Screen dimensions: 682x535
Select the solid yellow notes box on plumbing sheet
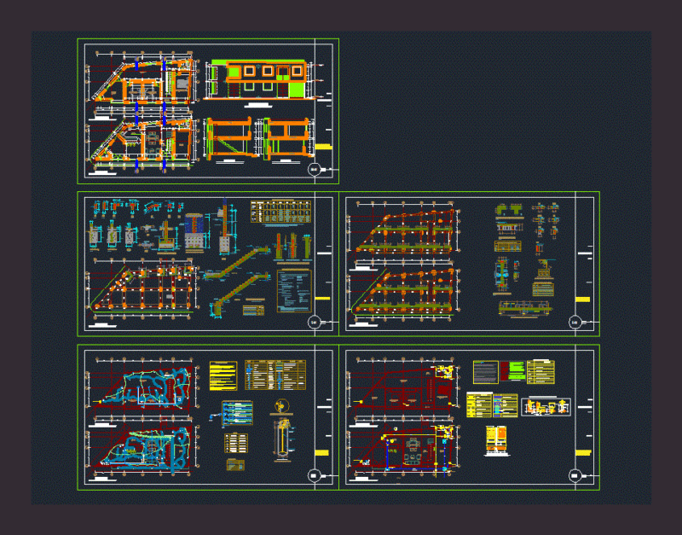click(x=223, y=375)
